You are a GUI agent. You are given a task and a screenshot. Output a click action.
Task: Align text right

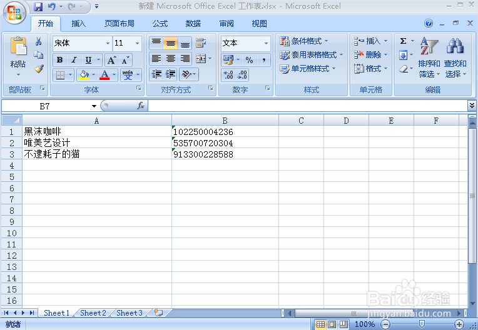[185, 59]
